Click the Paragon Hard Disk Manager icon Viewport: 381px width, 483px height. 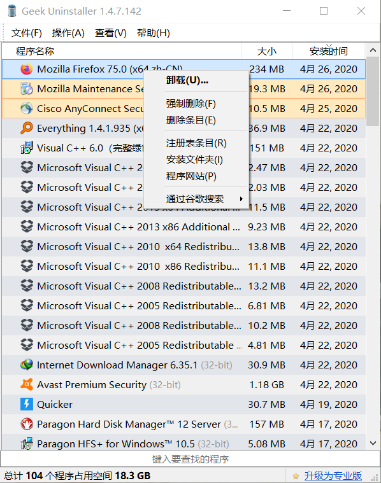pyautogui.click(x=27, y=424)
